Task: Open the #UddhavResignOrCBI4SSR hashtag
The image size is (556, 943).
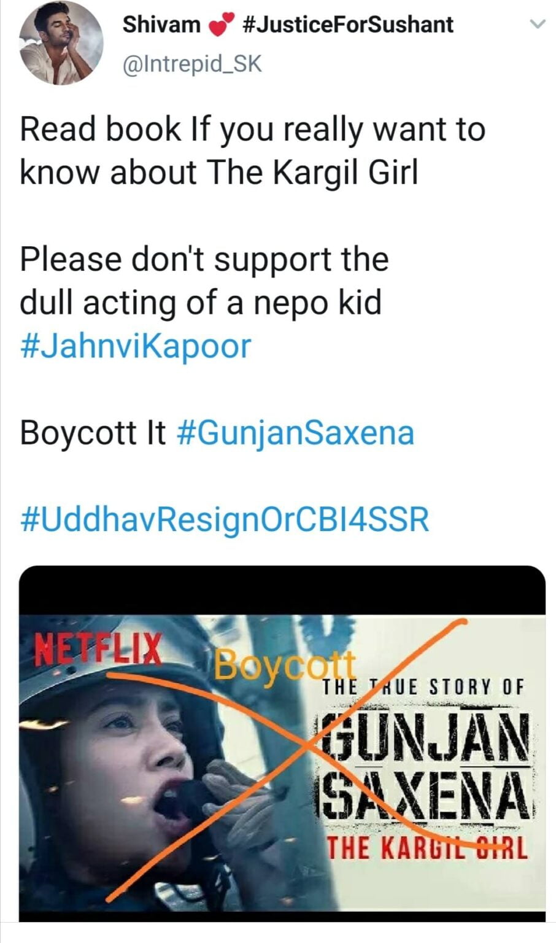Action: coord(225,520)
